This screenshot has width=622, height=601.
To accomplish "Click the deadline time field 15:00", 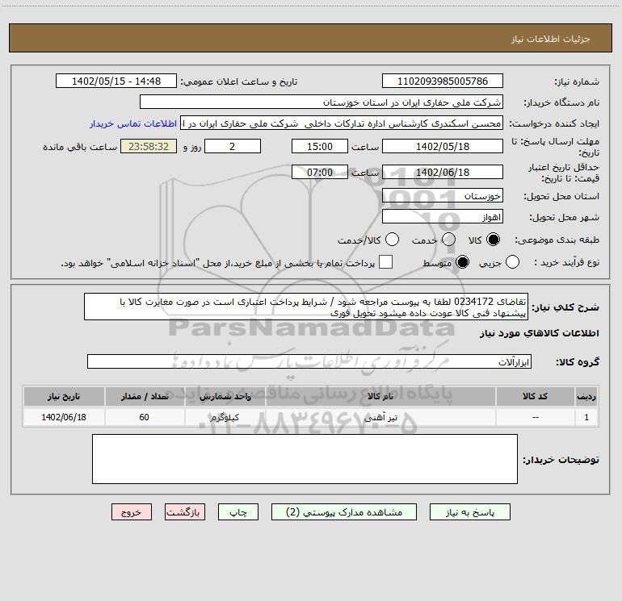I will point(320,146).
